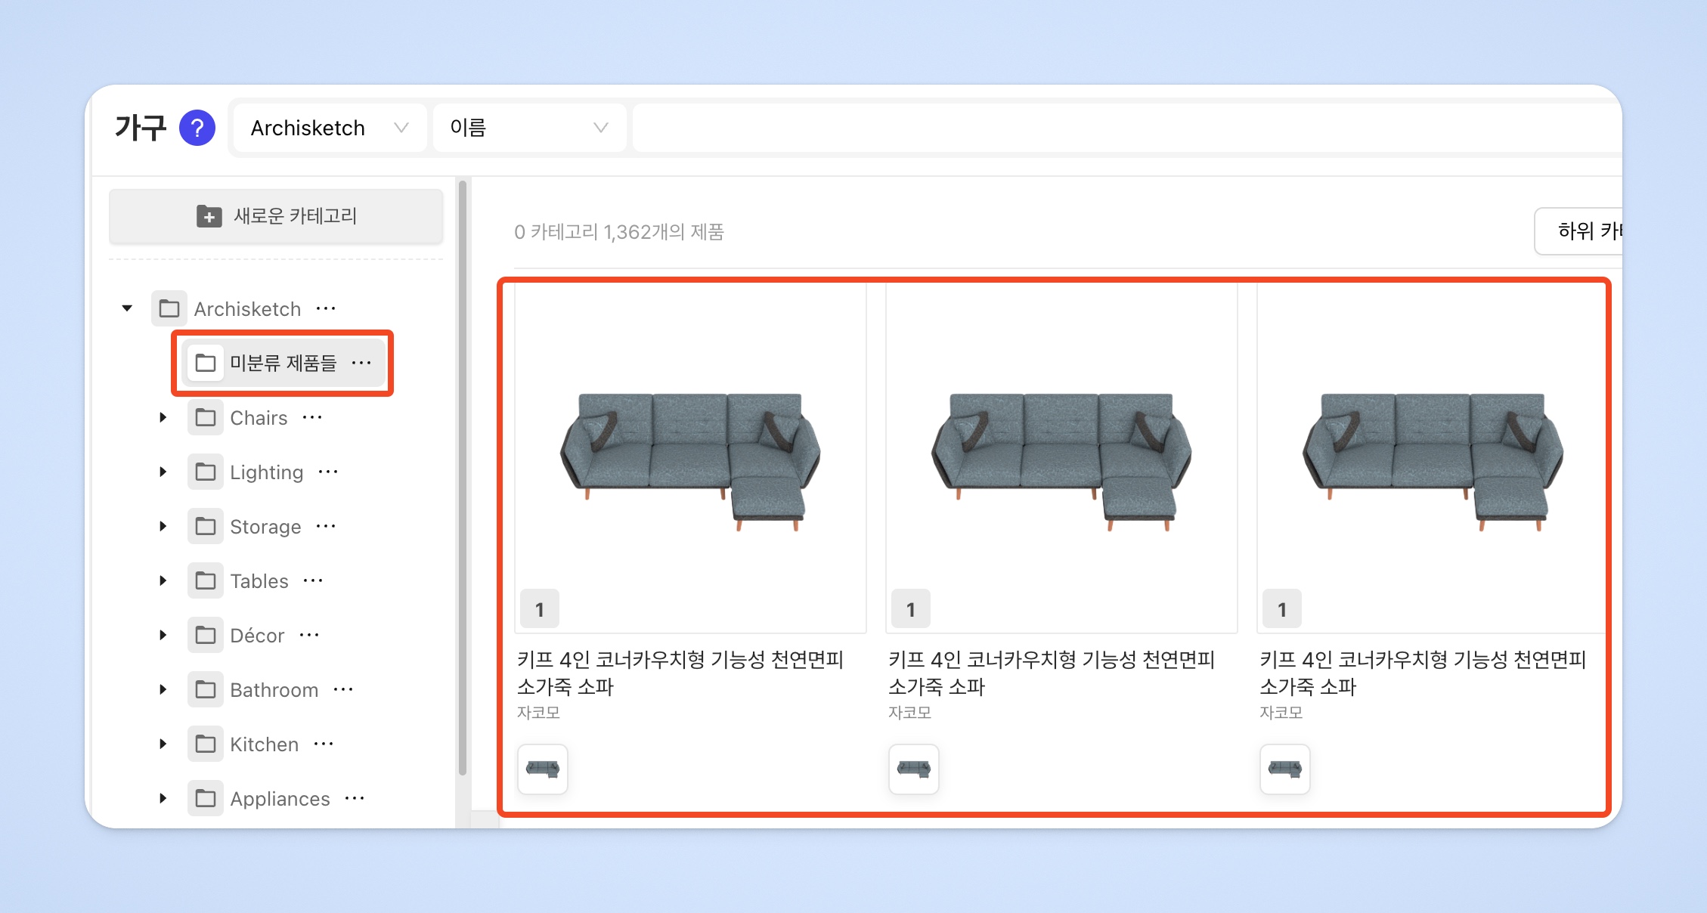Click the Bathroom ellipsis menu icon

(343, 689)
